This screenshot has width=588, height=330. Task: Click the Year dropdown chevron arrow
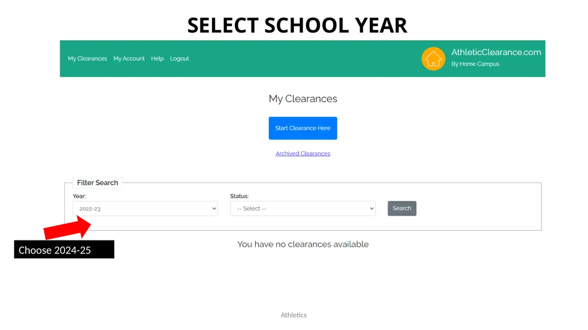click(214, 208)
